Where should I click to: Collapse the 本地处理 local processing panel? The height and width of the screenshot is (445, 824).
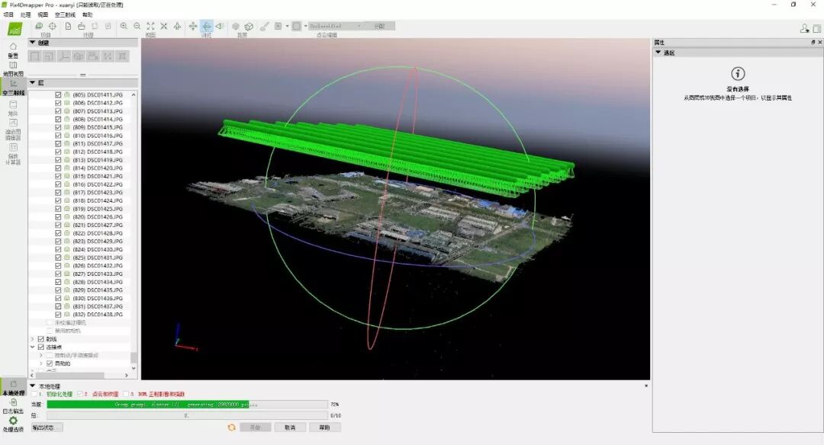tap(33, 386)
